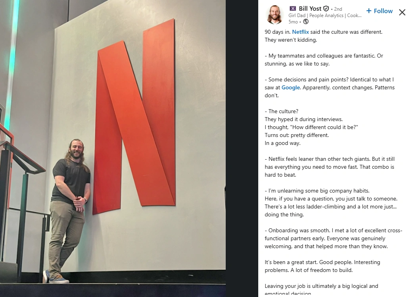
Task: Click the 5mo post timestamp
Action: tap(293, 22)
